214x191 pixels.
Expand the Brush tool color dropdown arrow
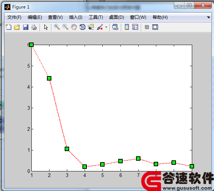(106, 27)
